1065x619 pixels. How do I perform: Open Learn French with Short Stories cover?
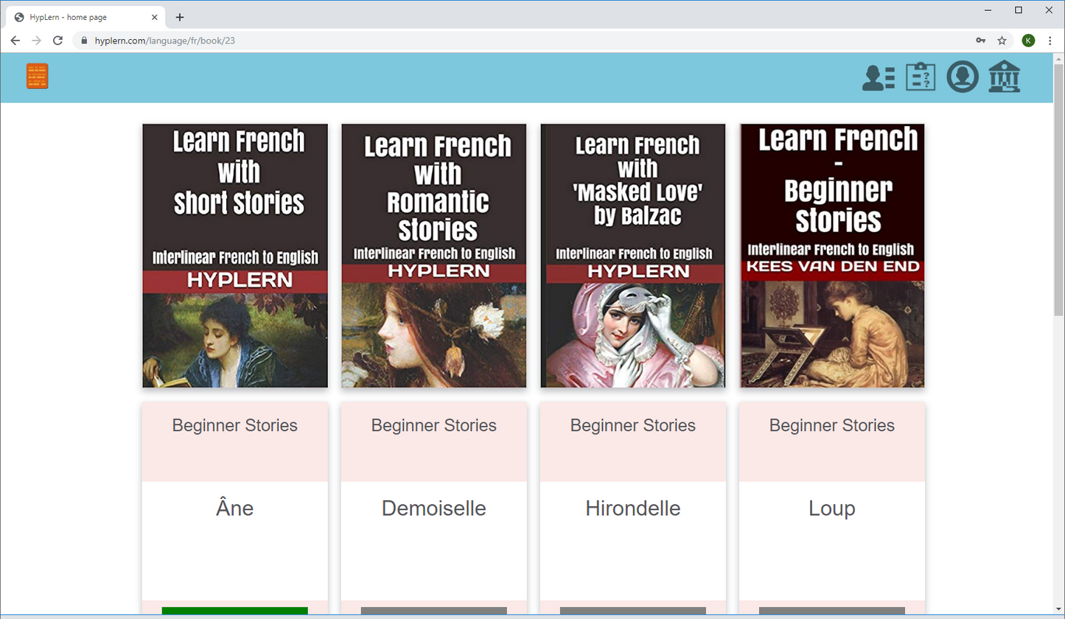tap(235, 256)
